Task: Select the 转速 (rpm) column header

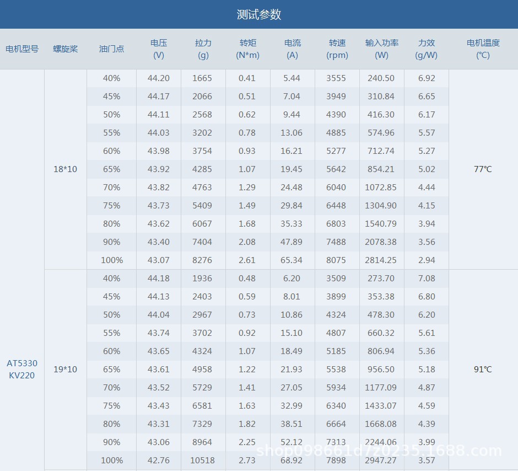Action: click(337, 49)
